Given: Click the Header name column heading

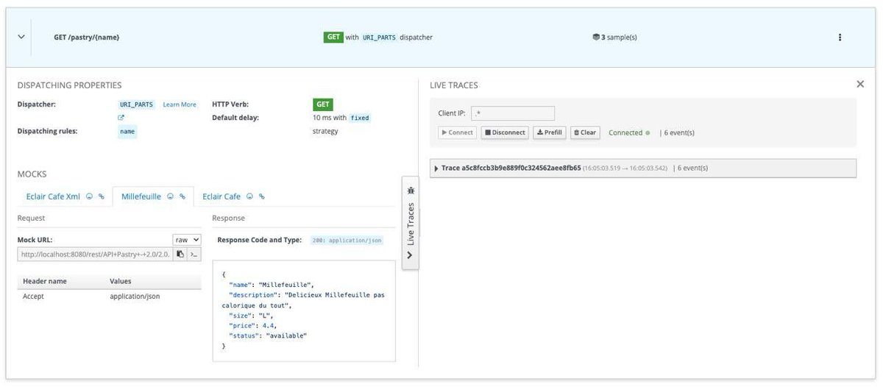Looking at the screenshot, I should pyautogui.click(x=45, y=281).
